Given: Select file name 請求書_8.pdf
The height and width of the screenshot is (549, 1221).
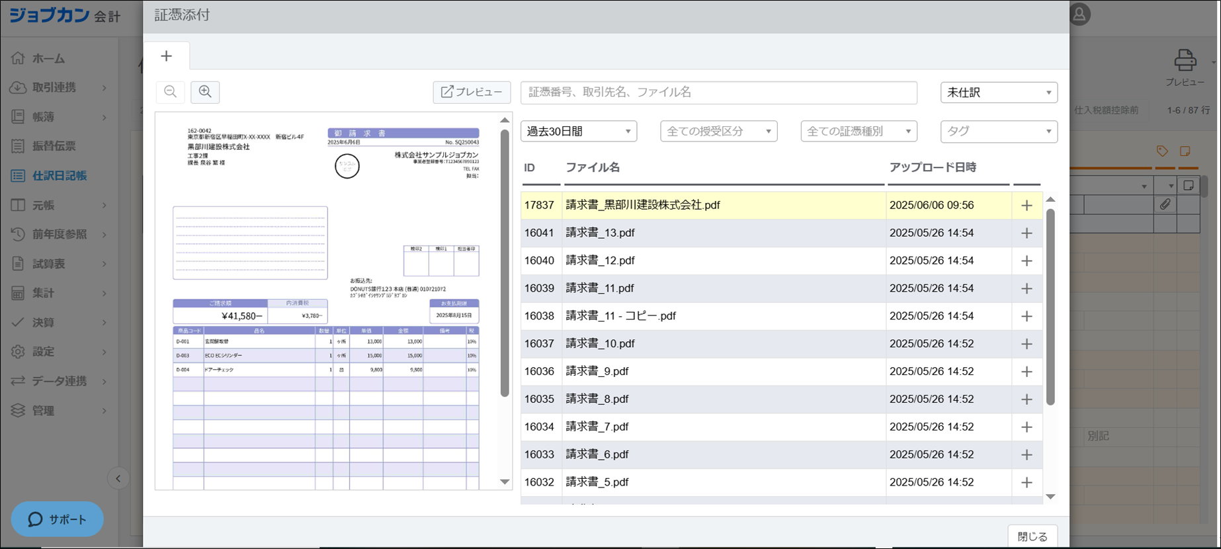Looking at the screenshot, I should [597, 399].
